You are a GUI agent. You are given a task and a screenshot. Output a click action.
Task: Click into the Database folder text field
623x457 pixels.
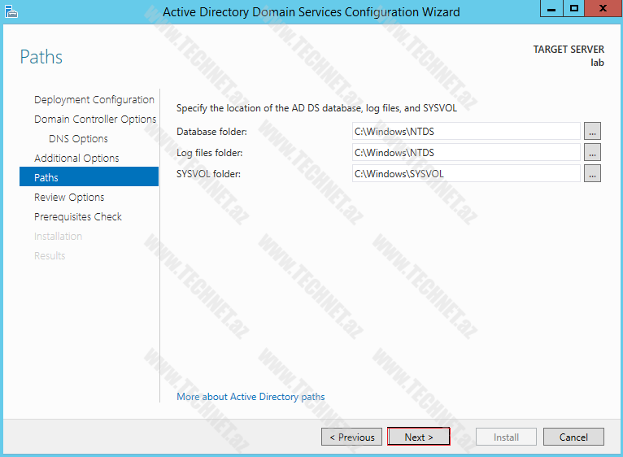(x=465, y=131)
